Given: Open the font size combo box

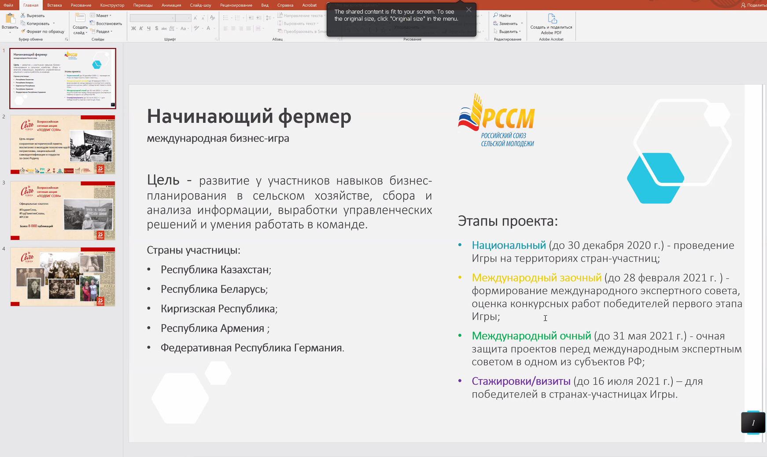Looking at the screenshot, I should pos(183,18).
